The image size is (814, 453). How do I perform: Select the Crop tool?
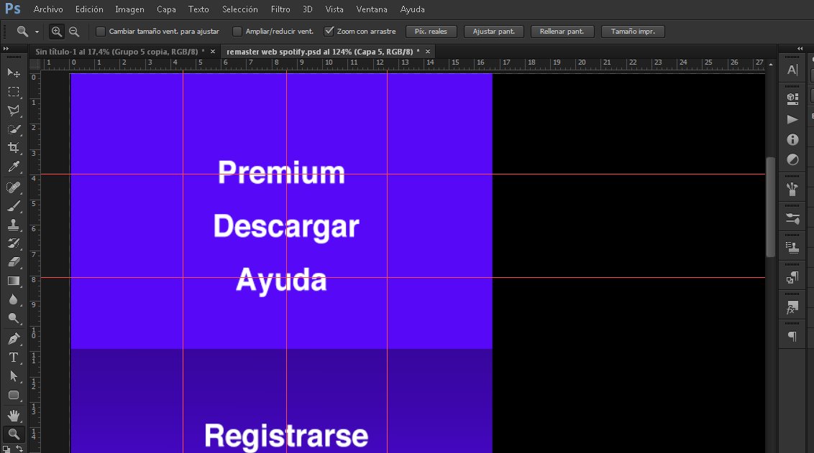(14, 148)
